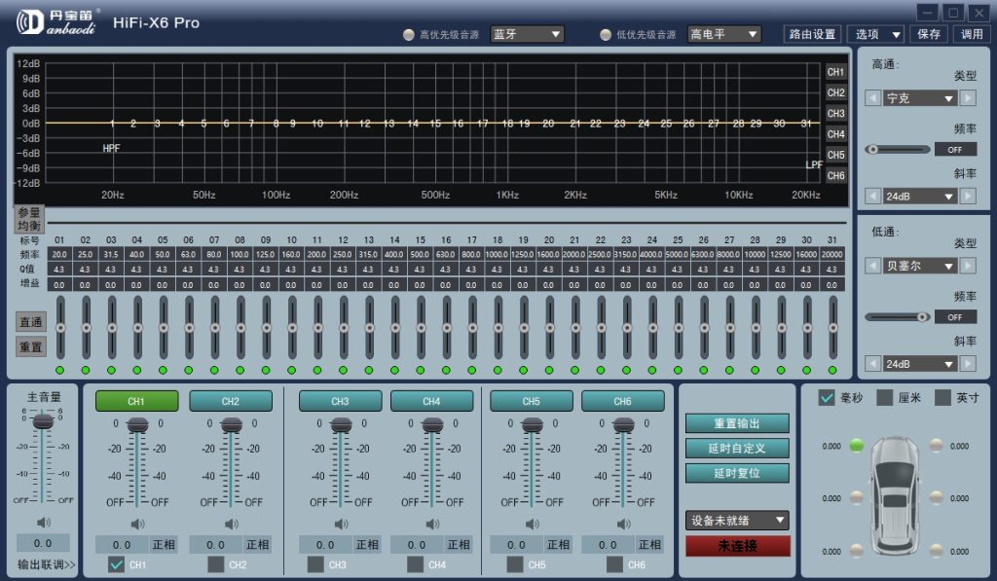Select the middle-left speaker on car
Image resolution: width=997 pixels, height=581 pixels.
857,497
